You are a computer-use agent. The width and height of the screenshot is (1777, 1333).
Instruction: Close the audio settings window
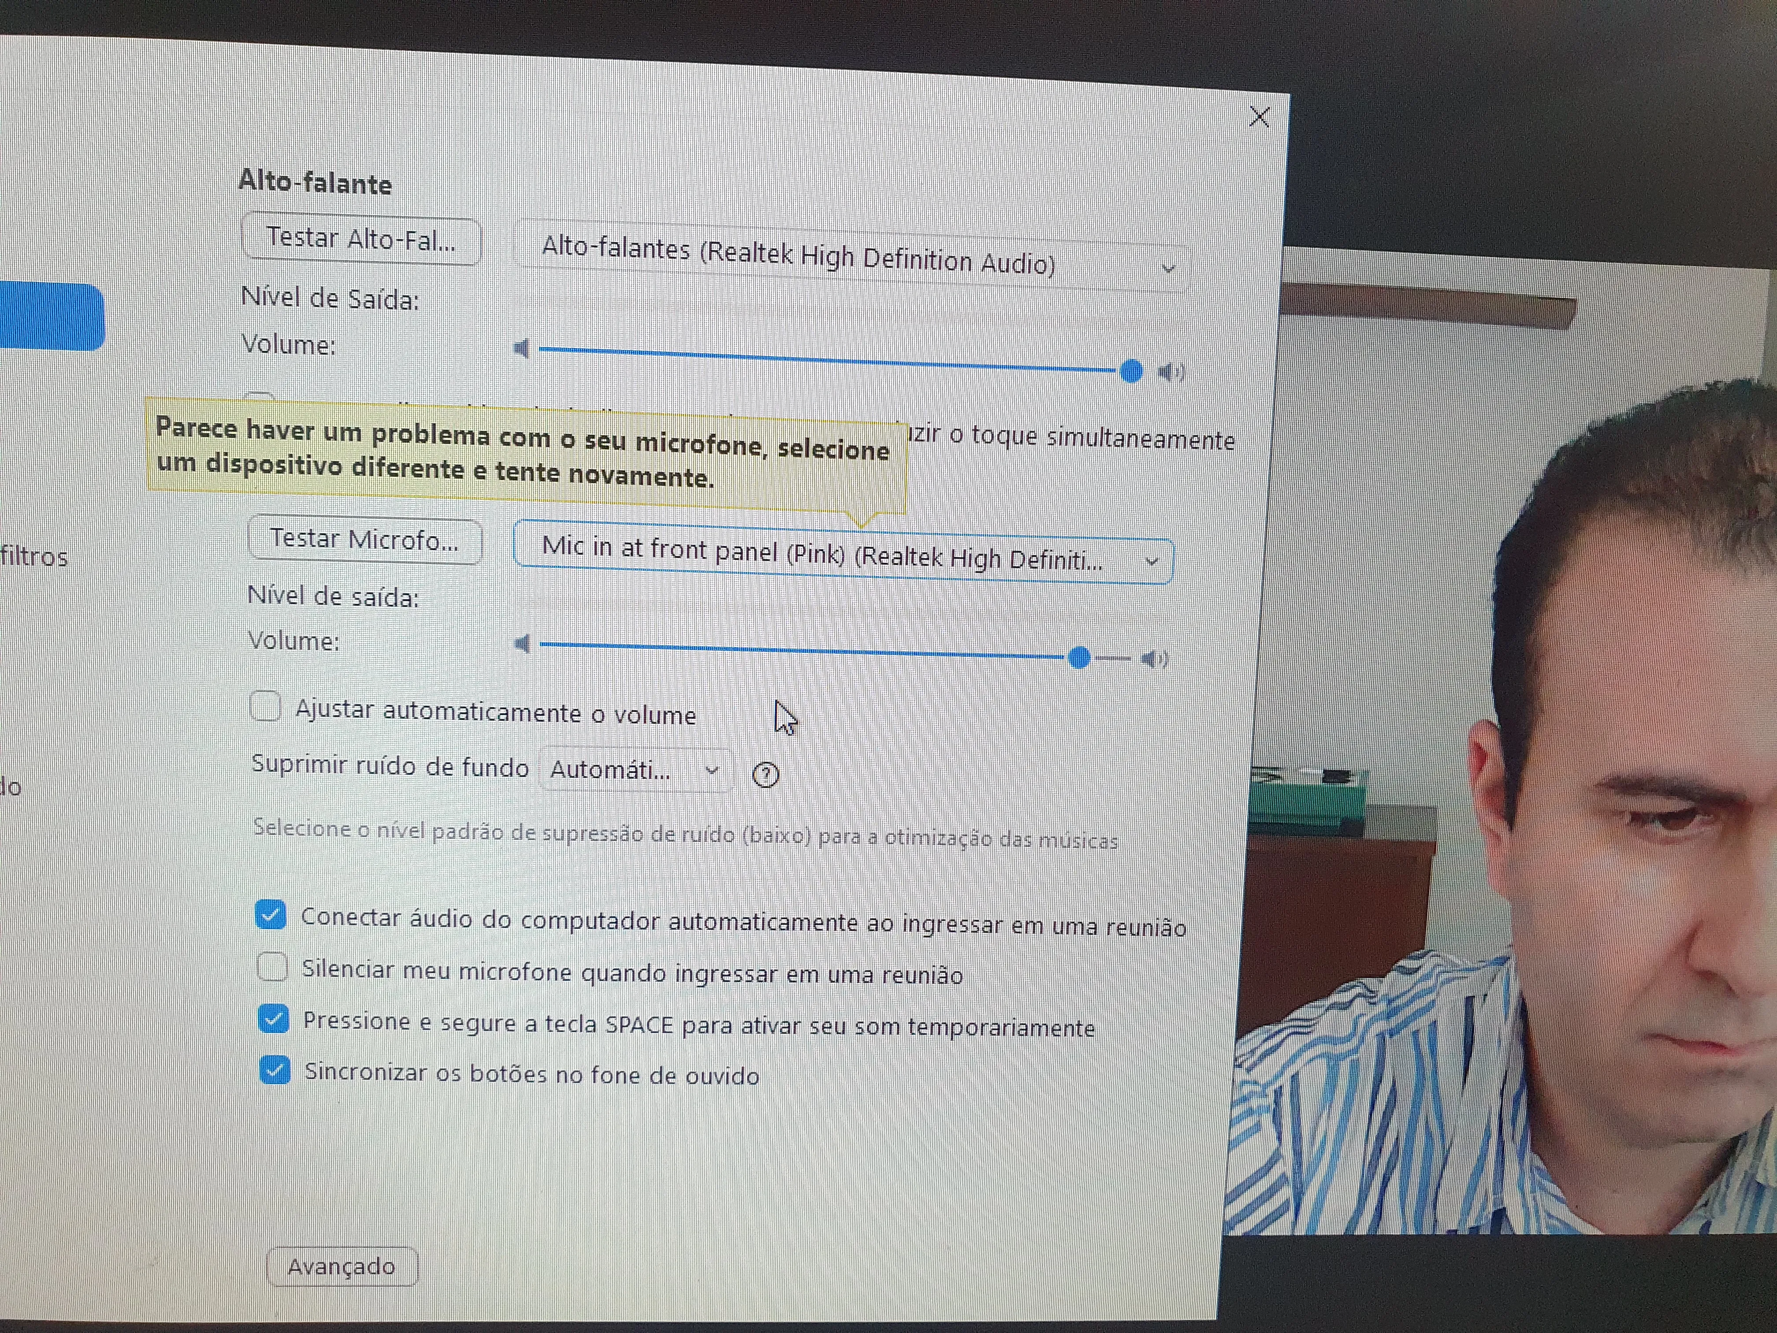point(1259,117)
